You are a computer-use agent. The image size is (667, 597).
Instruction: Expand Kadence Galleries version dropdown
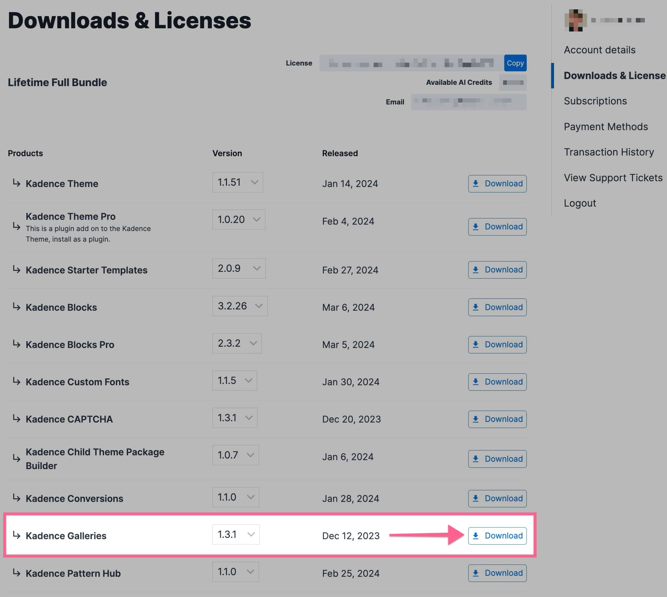coord(236,535)
